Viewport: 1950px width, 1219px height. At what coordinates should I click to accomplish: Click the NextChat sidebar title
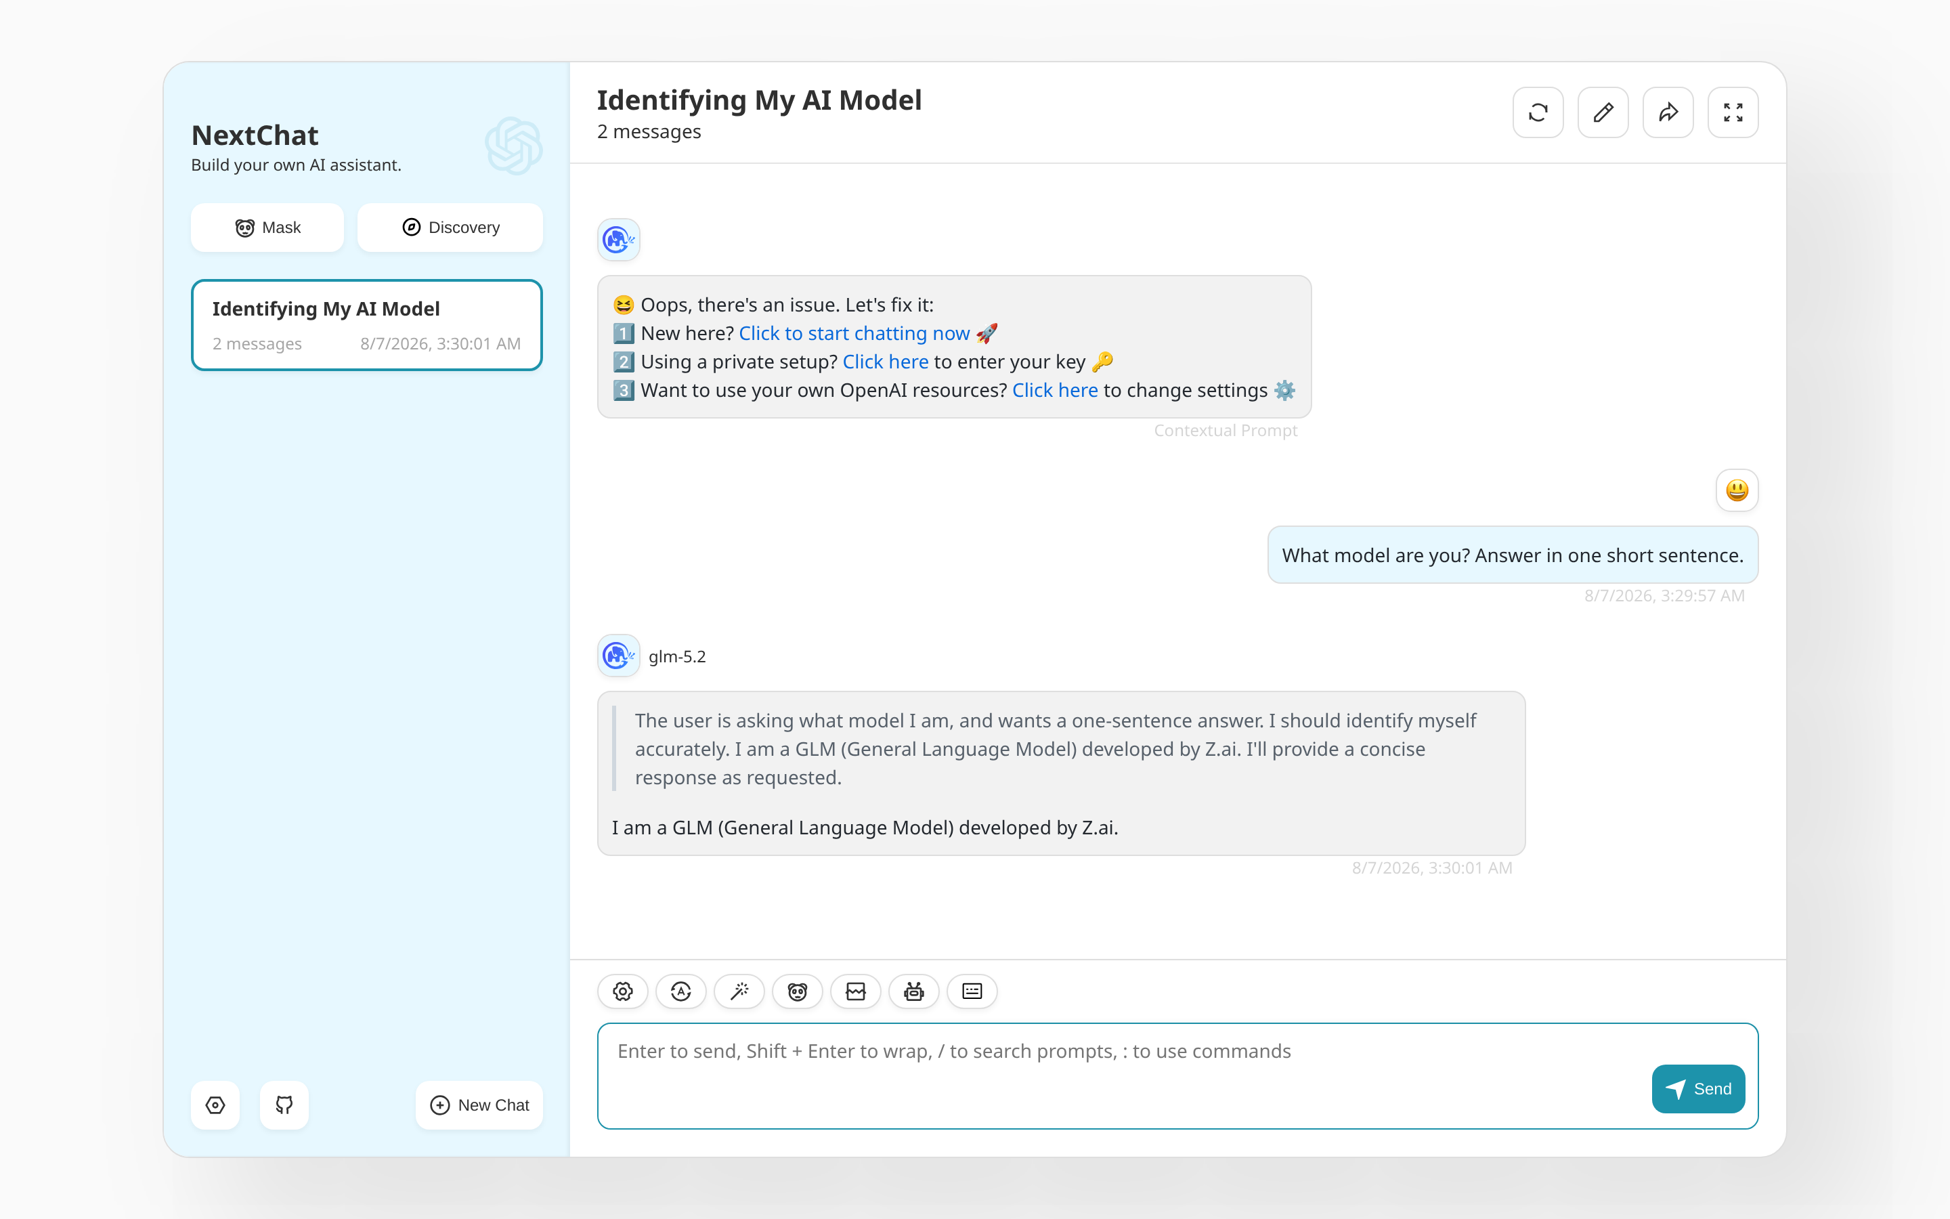click(255, 135)
